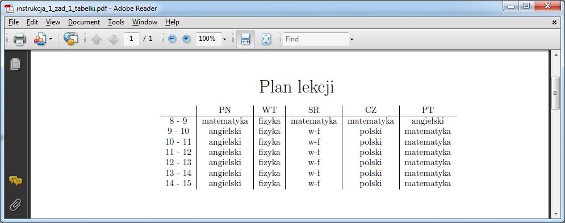
Task: Click the Print icon in toolbar
Action: point(19,39)
